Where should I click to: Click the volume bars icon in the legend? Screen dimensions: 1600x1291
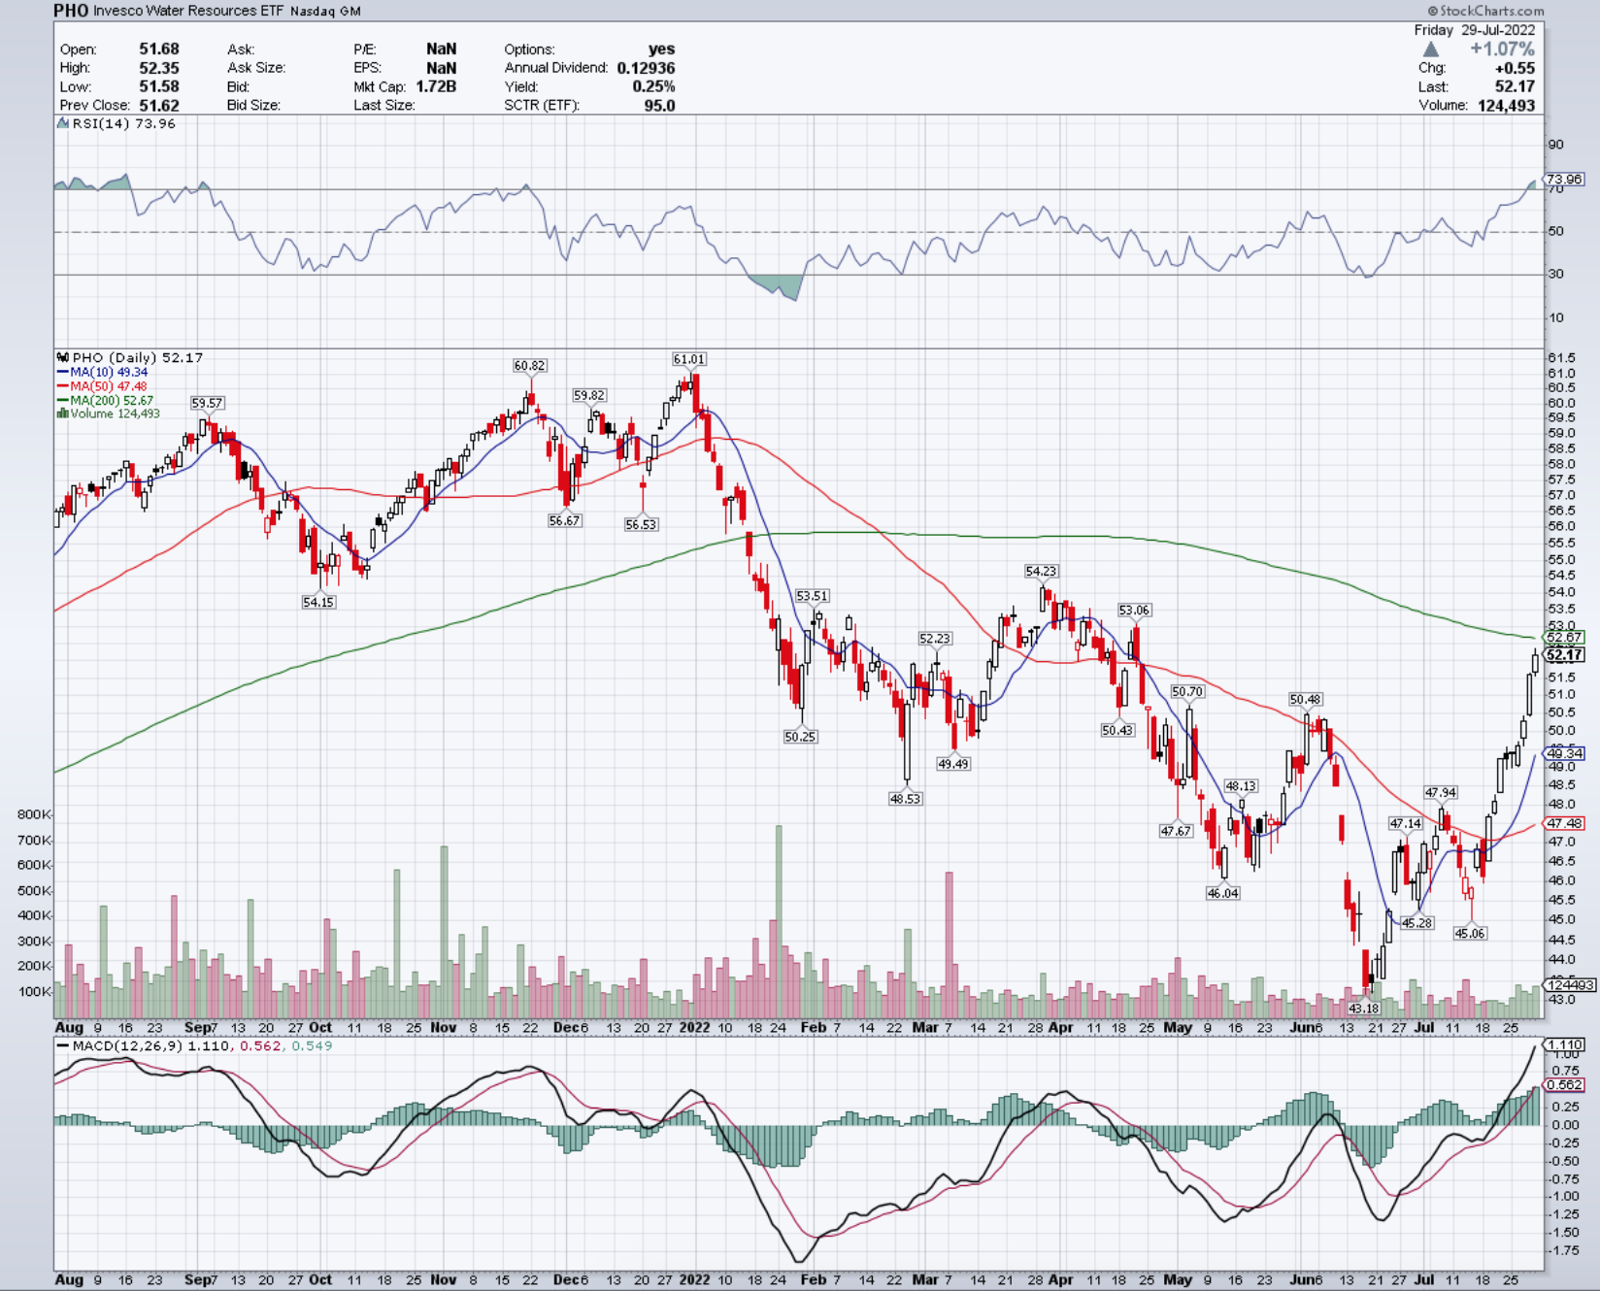click(62, 414)
